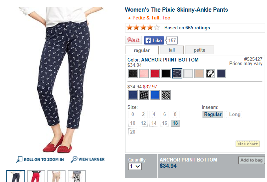Image resolution: width=267 pixels, height=182 pixels.
Task: Open the Quantity dropdown
Action: click(x=135, y=166)
